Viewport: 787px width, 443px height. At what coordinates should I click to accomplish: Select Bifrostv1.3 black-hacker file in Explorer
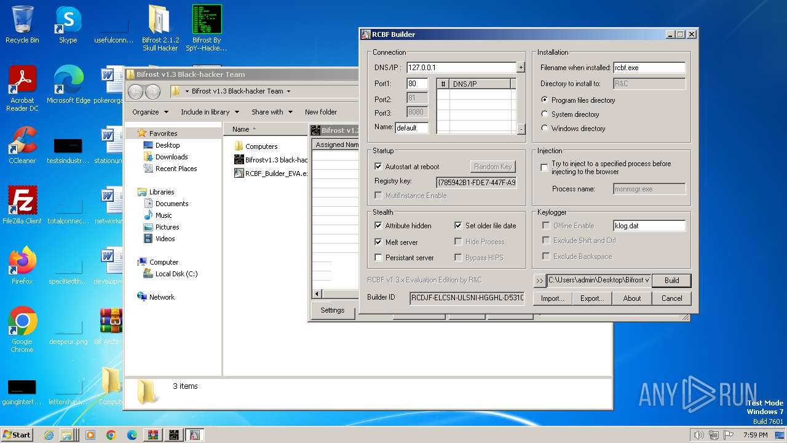click(x=271, y=159)
